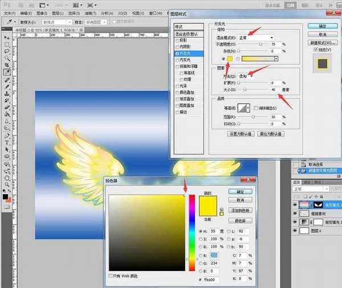Screen dimensions: 342x288
Task: Check the 只有 Web 颜色 option
Action: coord(111,275)
